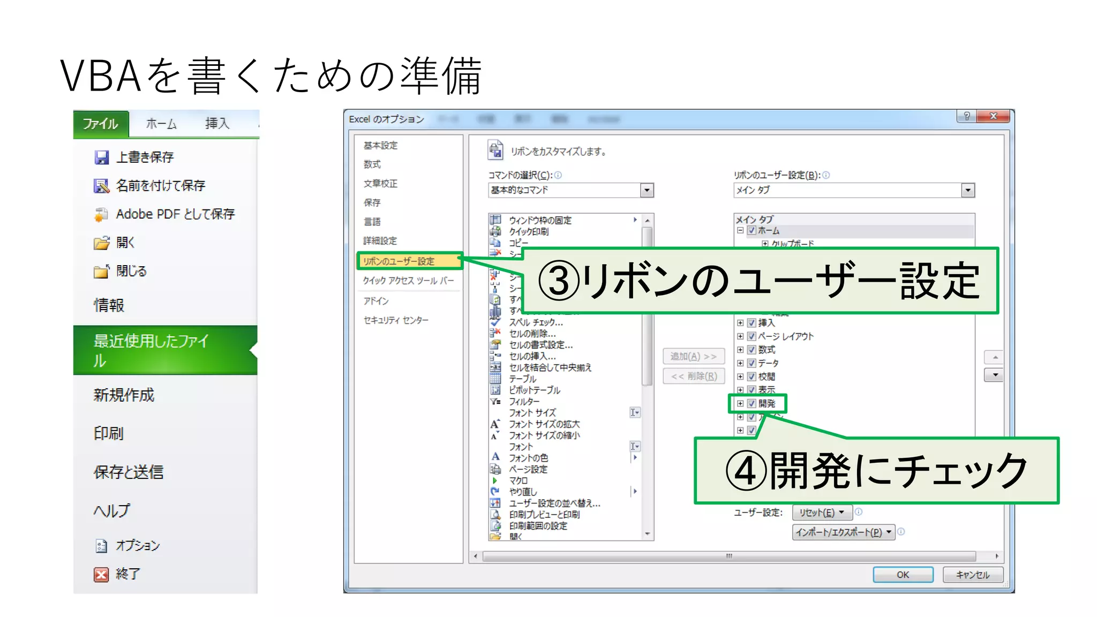Click the help question mark button
Viewport: 1097px width, 617px height.
(x=966, y=116)
